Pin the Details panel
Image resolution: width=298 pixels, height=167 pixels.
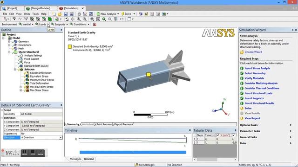pyautogui.click(x=61, y=105)
